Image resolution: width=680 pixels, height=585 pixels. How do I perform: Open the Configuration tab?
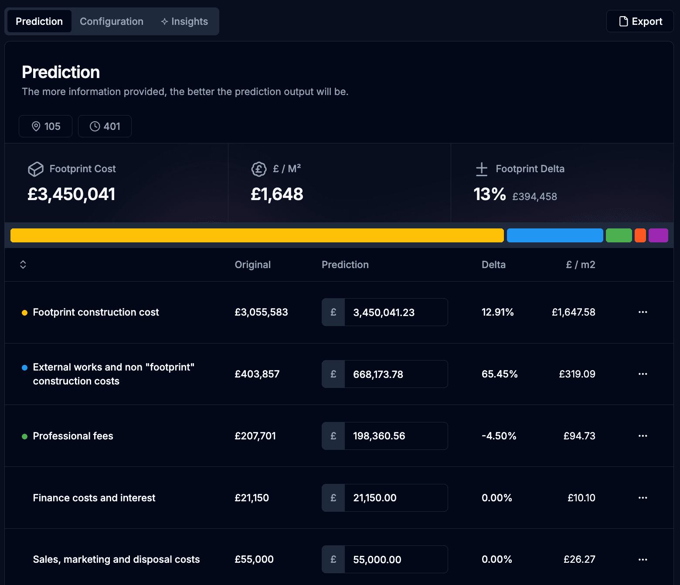pos(112,21)
